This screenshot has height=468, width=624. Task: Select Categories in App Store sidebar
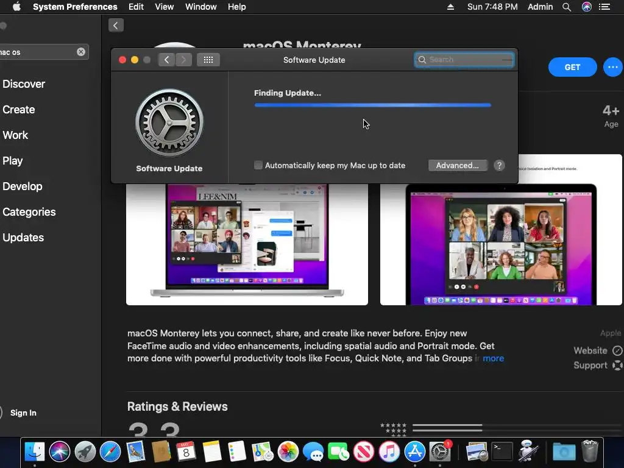29,211
